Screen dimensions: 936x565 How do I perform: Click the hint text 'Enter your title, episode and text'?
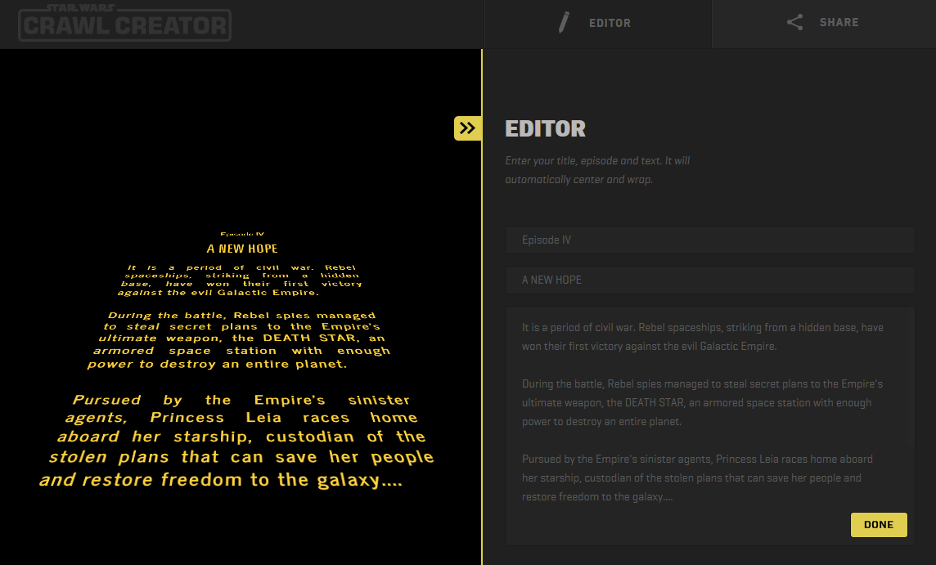[597, 170]
